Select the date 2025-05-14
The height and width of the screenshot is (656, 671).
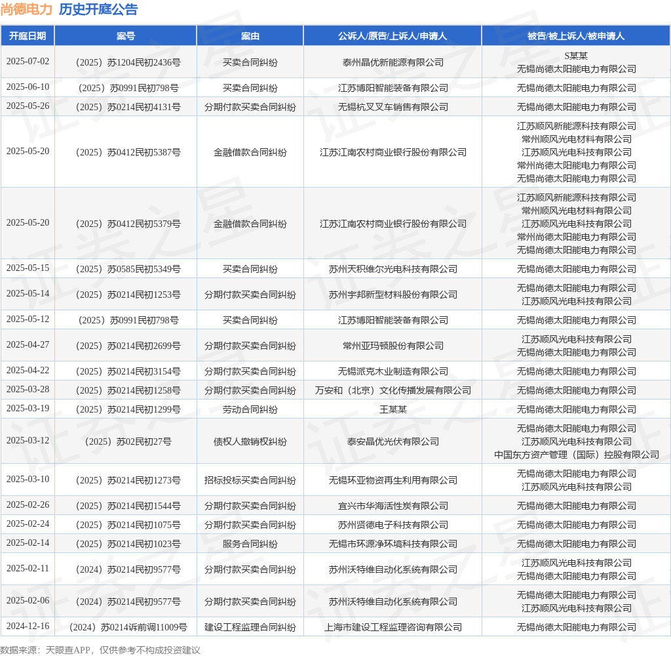28,293
